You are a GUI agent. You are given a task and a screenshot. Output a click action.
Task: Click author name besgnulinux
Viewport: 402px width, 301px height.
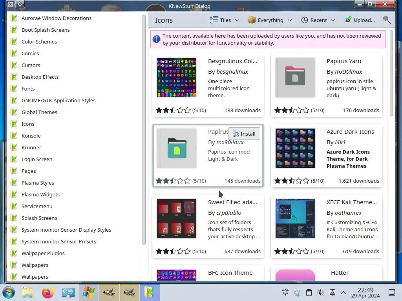pyautogui.click(x=232, y=72)
